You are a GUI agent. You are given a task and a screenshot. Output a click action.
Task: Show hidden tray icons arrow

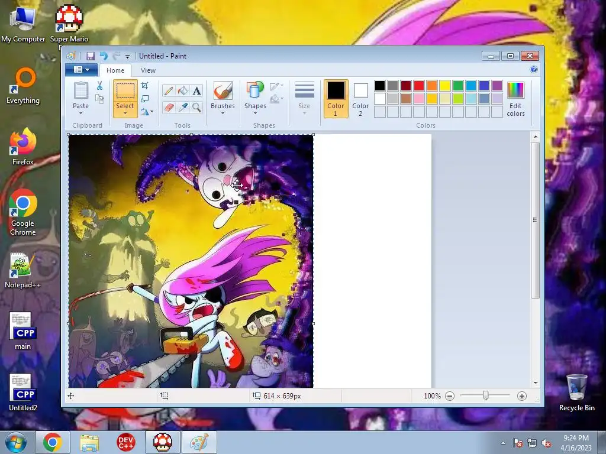pyautogui.click(x=503, y=443)
